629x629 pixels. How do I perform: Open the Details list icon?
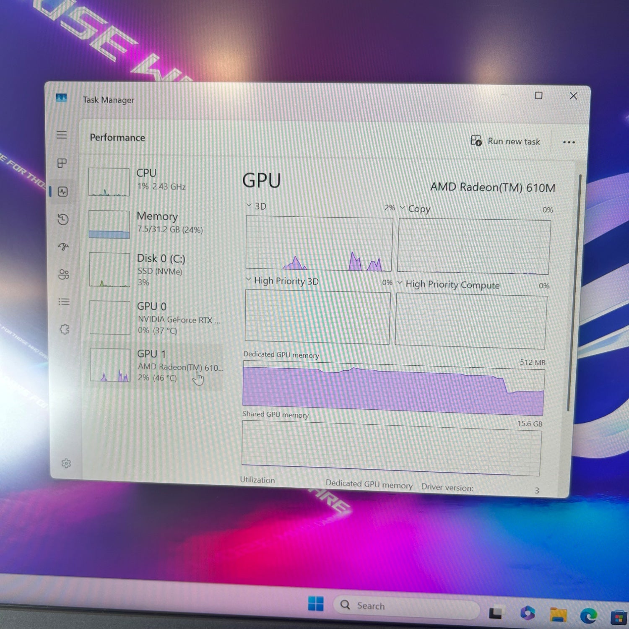pyautogui.click(x=64, y=302)
